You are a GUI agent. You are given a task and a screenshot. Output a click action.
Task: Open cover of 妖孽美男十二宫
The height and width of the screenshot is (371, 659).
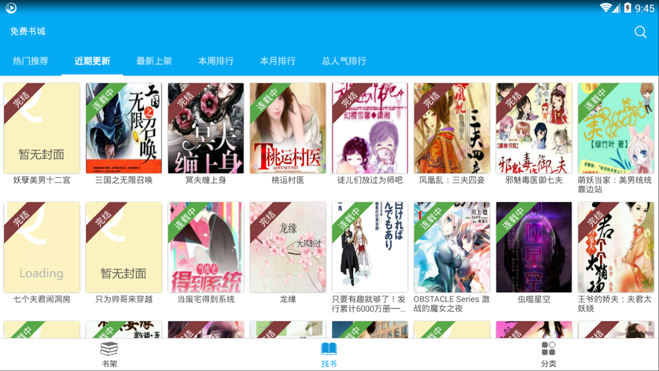coord(42,128)
